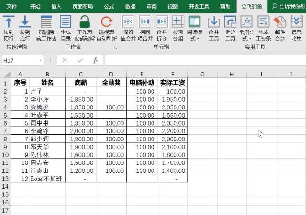Switch to the 开发工具 tab

point(199,6)
